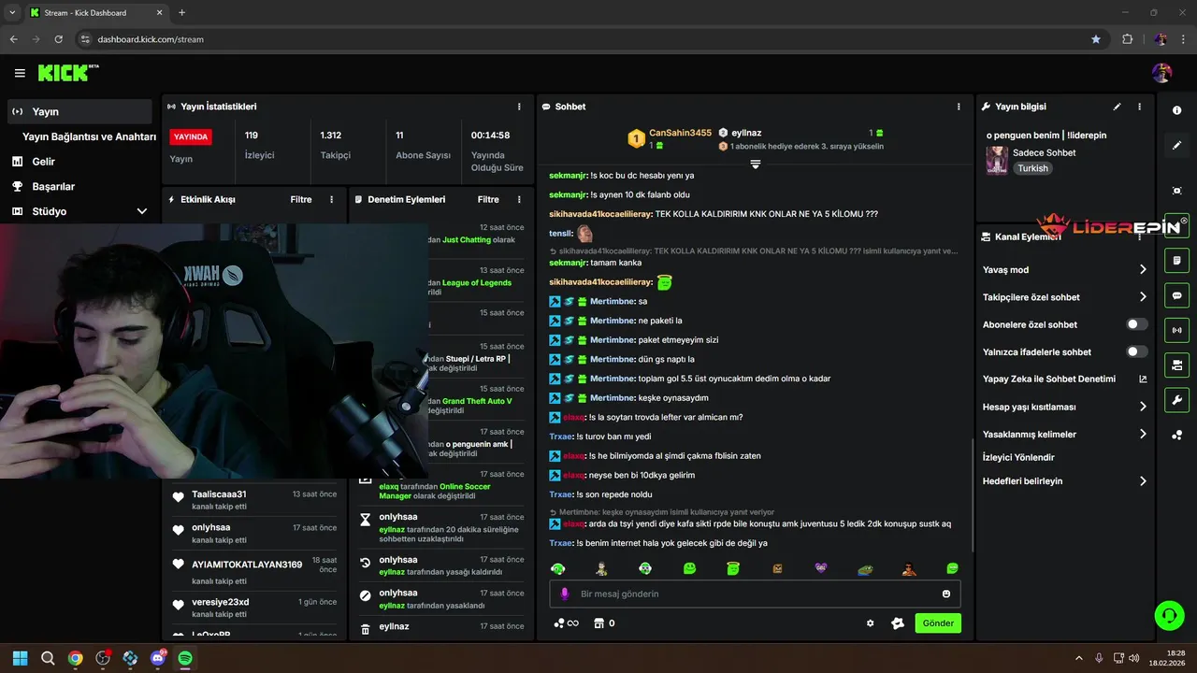Select Taaliscaaa31 follow event

[x=254, y=499]
